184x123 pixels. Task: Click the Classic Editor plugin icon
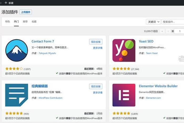(x=17, y=95)
